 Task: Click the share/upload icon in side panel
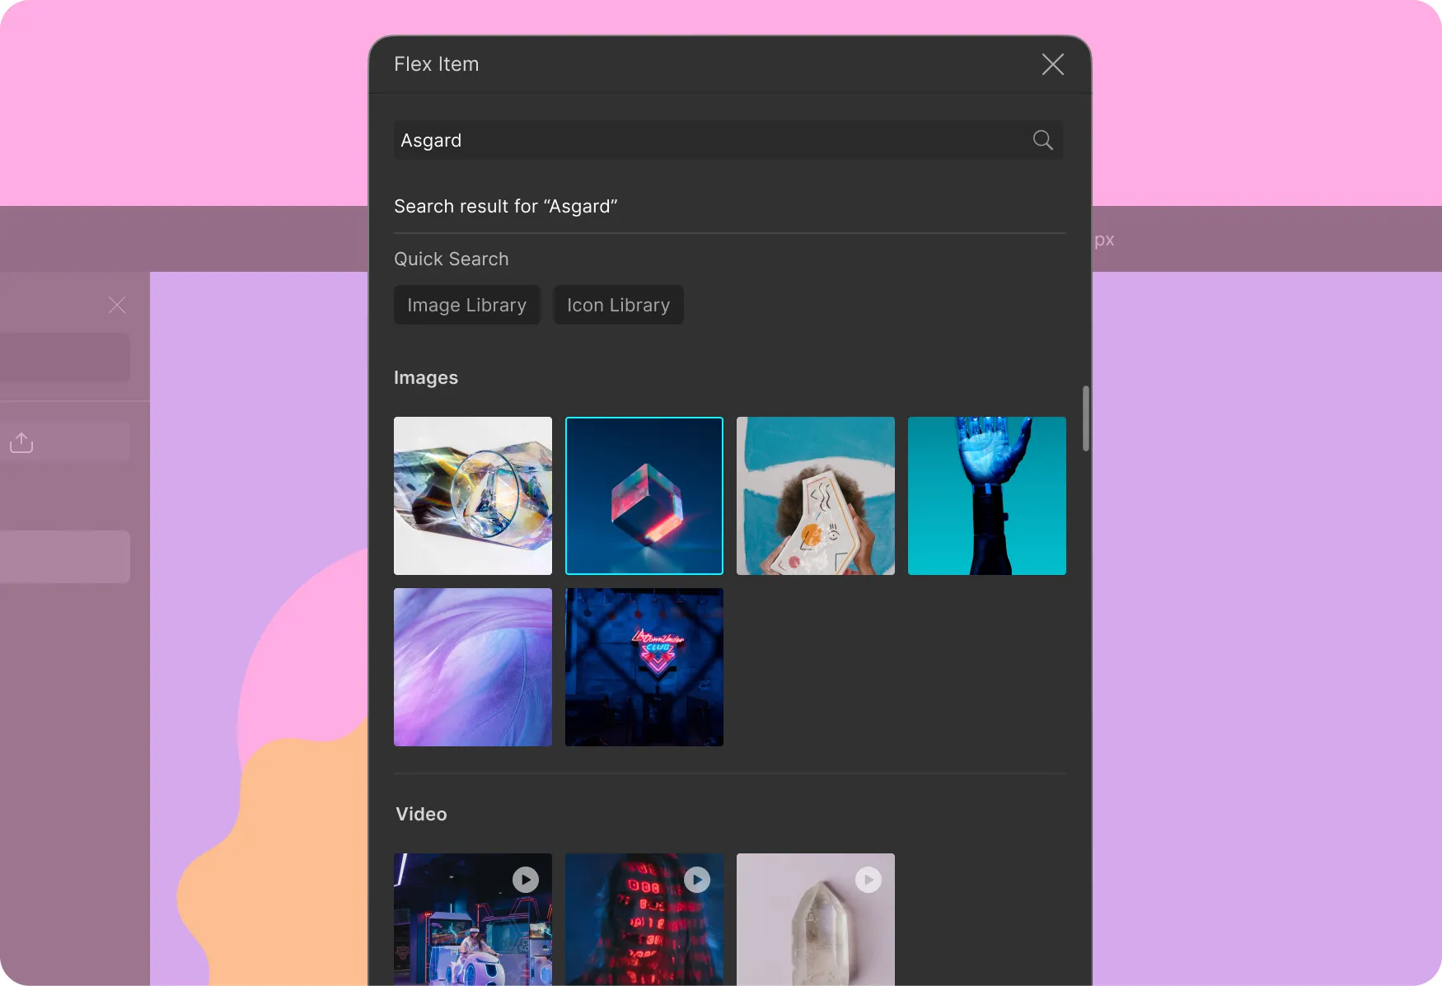tap(21, 442)
